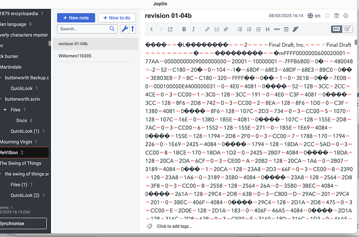The width and height of the screenshot is (359, 237).
Task: Insert numbered list
Action: tap(249, 29)
